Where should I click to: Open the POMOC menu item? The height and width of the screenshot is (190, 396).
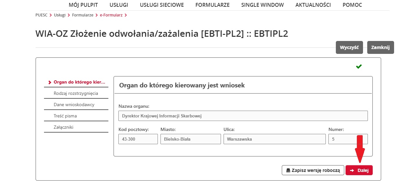click(352, 5)
